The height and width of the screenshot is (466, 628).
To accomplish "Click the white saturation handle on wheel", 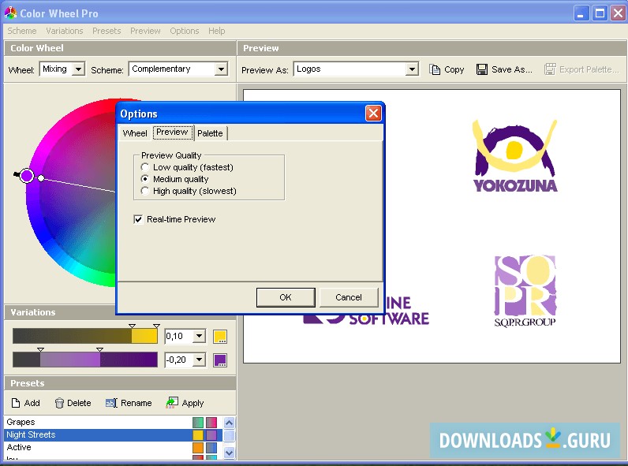I will (41, 178).
